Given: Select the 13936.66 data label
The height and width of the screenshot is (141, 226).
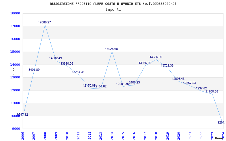Looking at the screenshot, I should (145, 63).
